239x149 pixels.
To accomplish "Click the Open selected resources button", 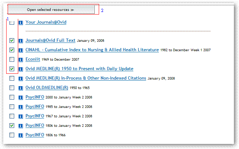I will (x=51, y=9).
